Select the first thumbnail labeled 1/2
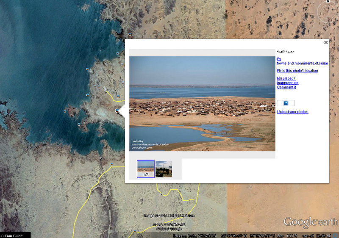The height and width of the screenshot is (238, 339). pyautogui.click(x=145, y=169)
